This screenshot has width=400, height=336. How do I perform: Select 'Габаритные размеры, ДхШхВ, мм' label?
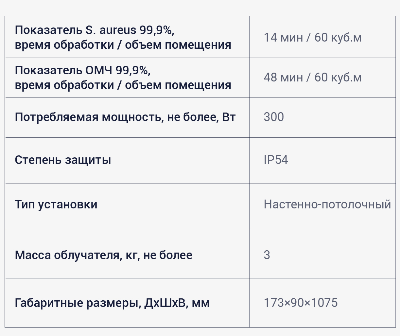pos(112,303)
